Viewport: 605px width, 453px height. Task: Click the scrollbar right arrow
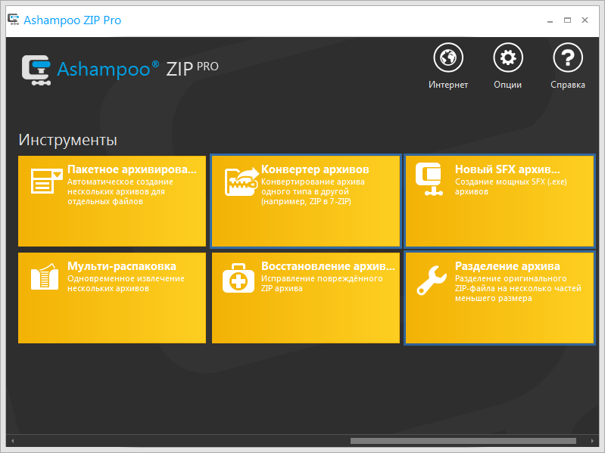pyautogui.click(x=592, y=441)
